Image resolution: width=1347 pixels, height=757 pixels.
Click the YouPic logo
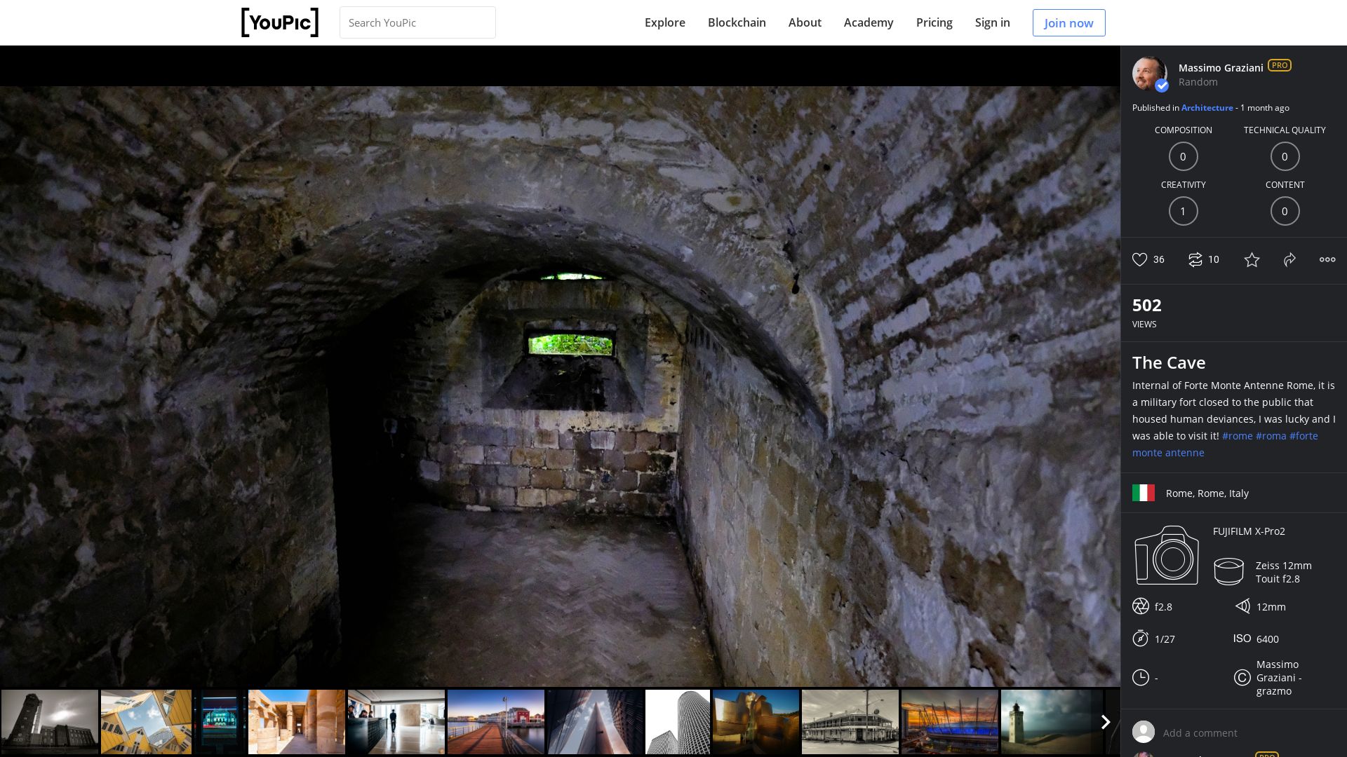(280, 22)
